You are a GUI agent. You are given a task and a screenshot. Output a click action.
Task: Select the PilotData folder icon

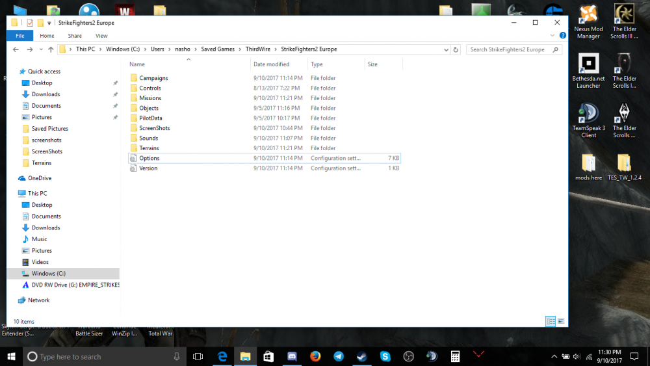click(x=133, y=118)
